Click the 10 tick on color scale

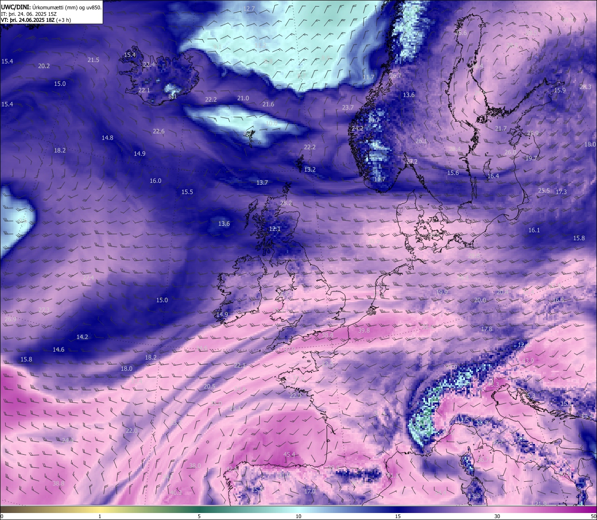click(x=298, y=516)
